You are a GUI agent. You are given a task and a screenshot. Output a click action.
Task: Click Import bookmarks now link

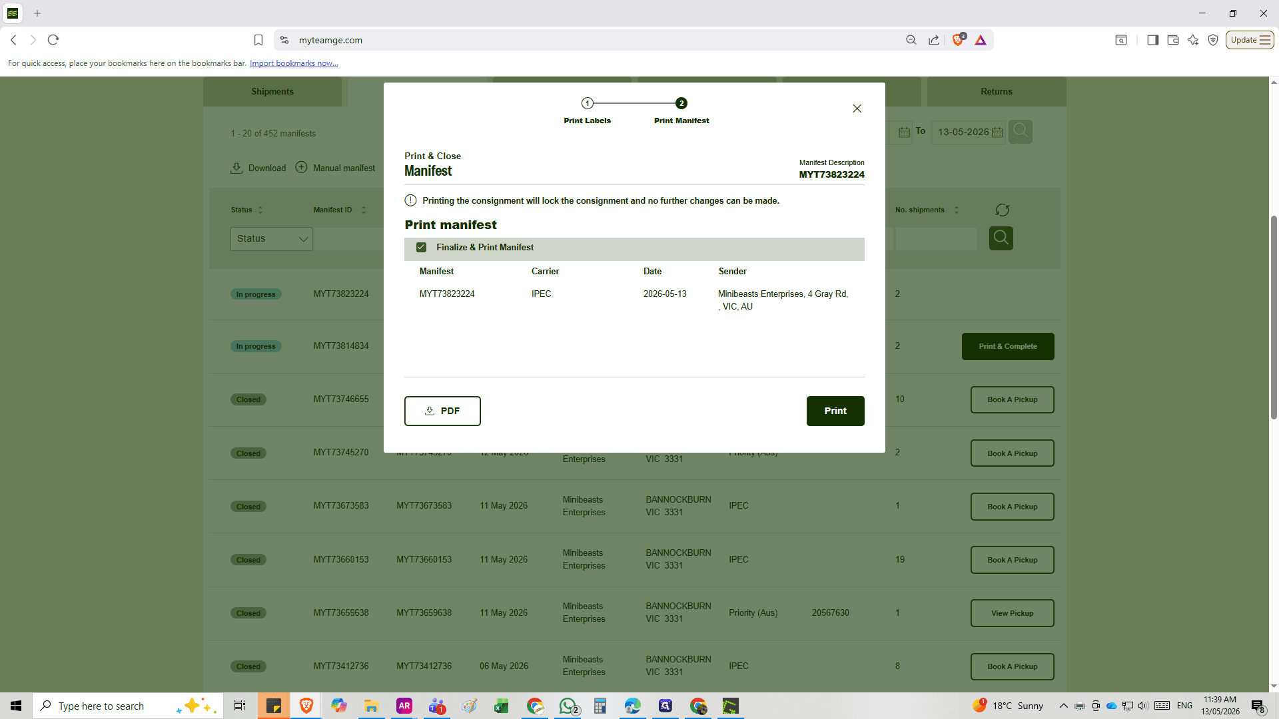(x=294, y=63)
